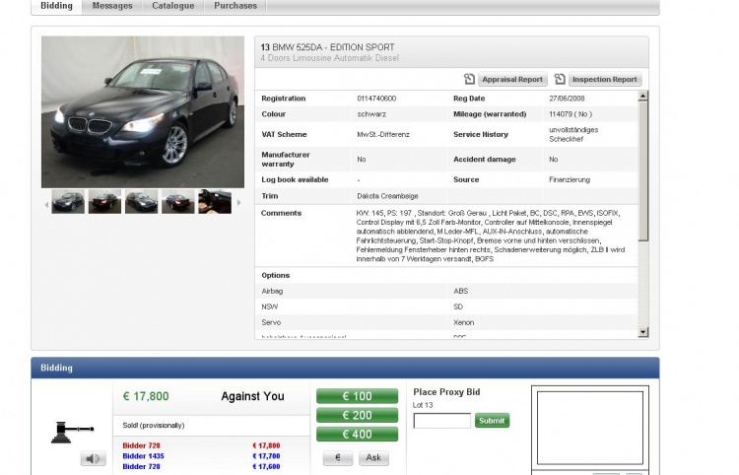The height and width of the screenshot is (475, 739).
Task: Toggle the auction sound speaker button
Action: click(x=94, y=458)
